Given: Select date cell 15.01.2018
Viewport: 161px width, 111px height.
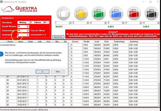Looking at the screenshot, I should (22, 87).
